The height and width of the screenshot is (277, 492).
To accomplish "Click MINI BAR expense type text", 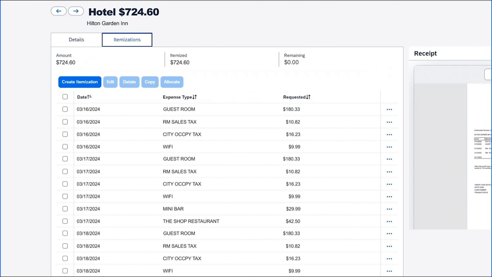I will (x=173, y=209).
